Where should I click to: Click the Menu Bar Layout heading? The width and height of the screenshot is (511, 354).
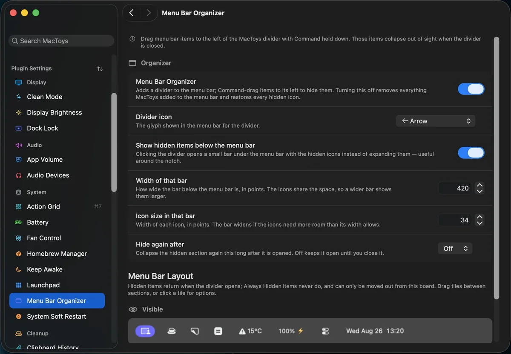coord(161,276)
